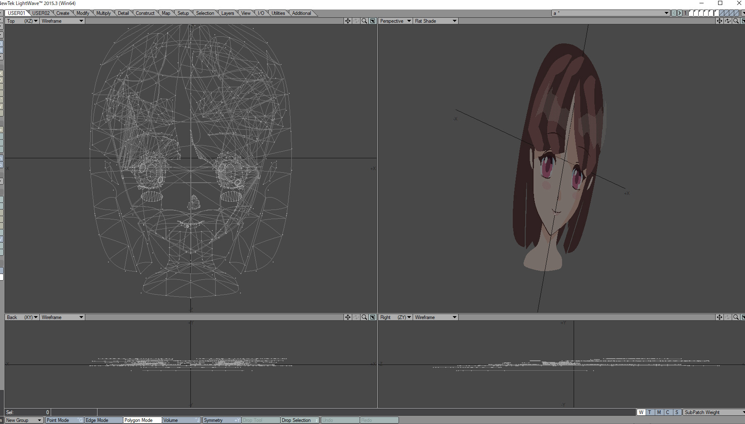Open the Additional tab
This screenshot has height=424, width=745.
click(302, 13)
